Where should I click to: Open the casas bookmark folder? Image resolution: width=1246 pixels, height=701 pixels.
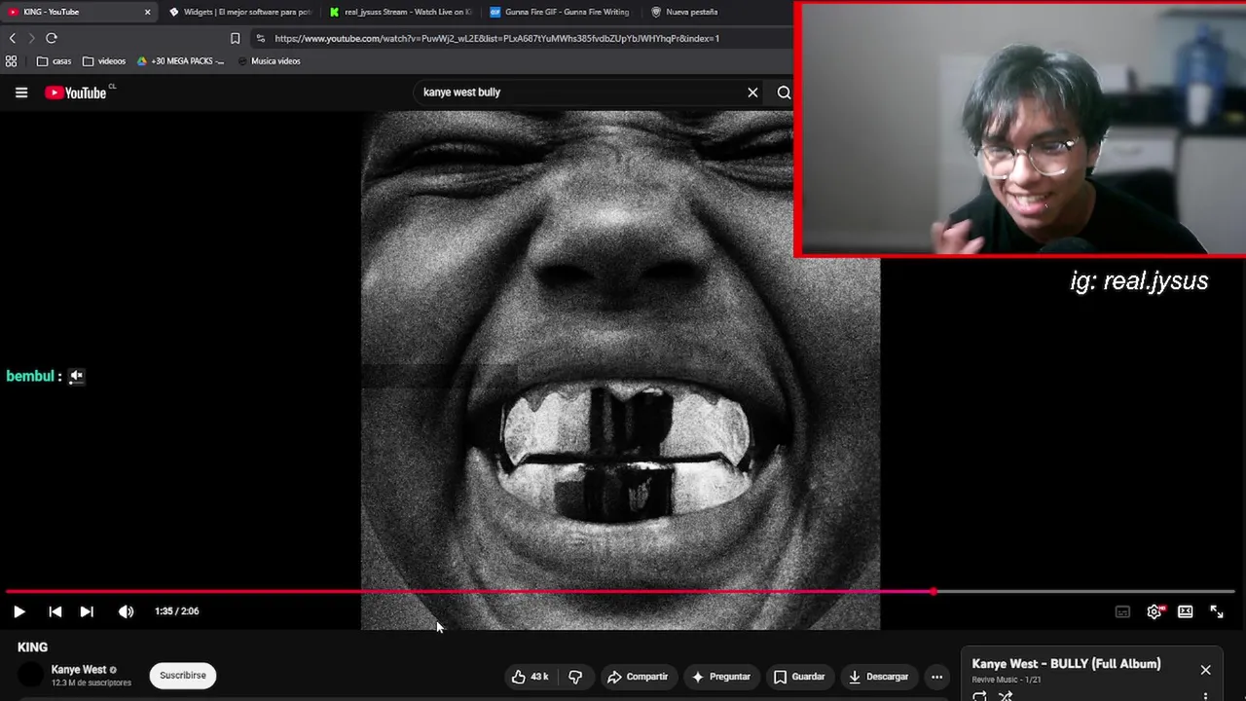click(x=55, y=60)
